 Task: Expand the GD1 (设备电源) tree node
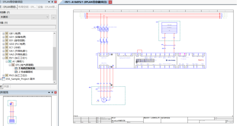coord(3,37)
